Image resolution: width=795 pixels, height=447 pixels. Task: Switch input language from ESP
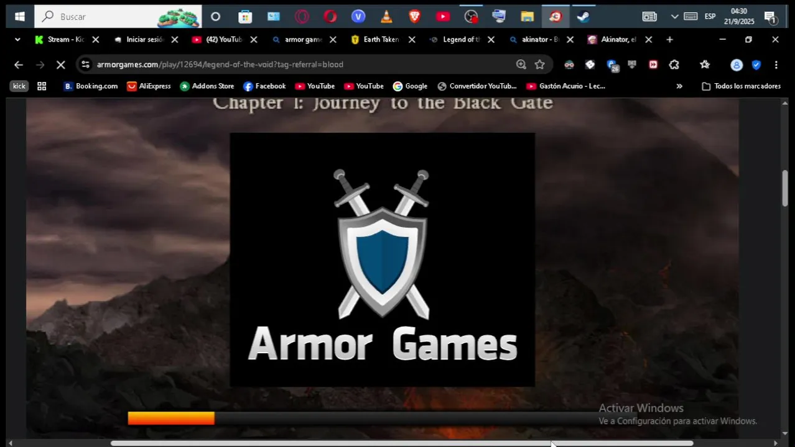[710, 17]
